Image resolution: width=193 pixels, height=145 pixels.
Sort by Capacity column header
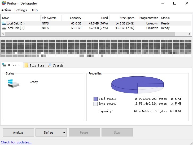(72, 18)
